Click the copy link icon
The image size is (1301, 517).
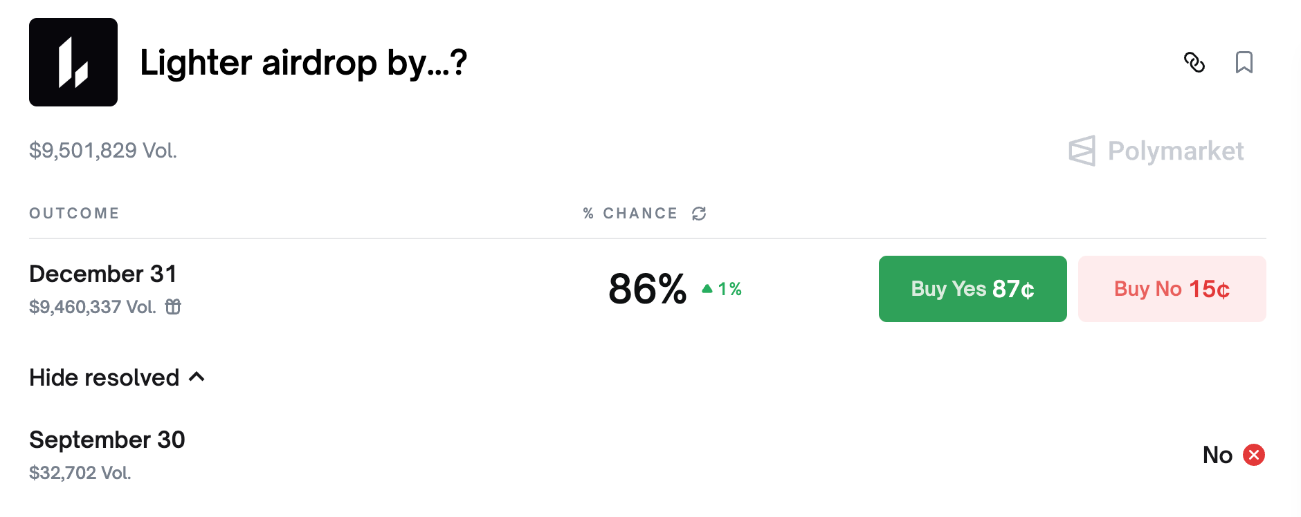pyautogui.click(x=1194, y=62)
